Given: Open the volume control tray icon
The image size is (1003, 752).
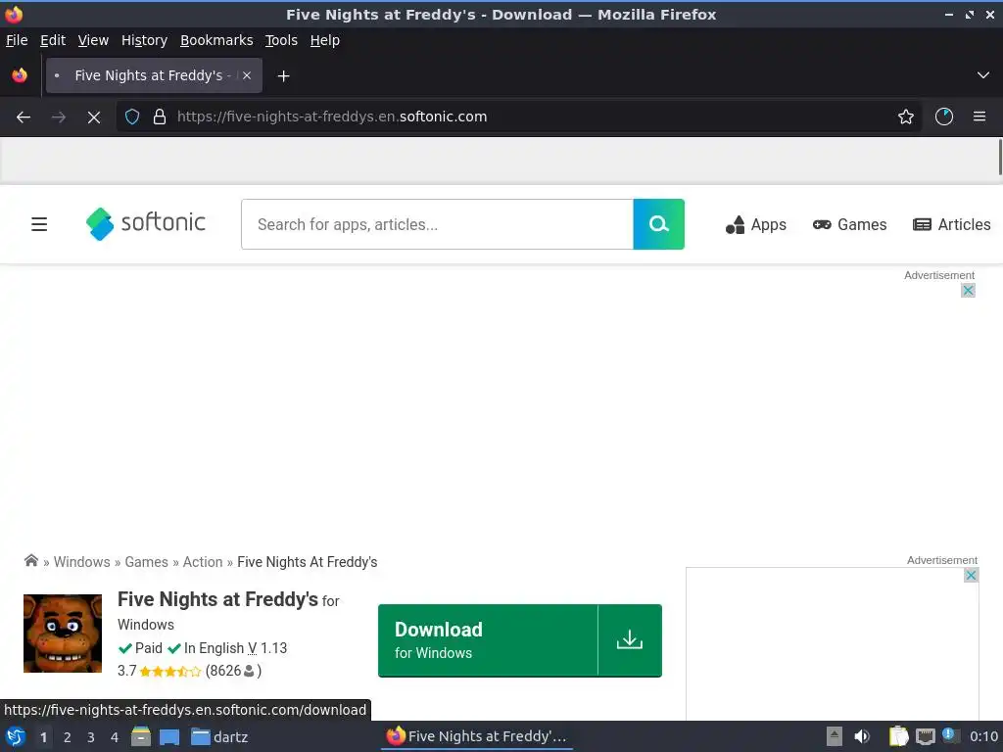Looking at the screenshot, I should pos(862,736).
